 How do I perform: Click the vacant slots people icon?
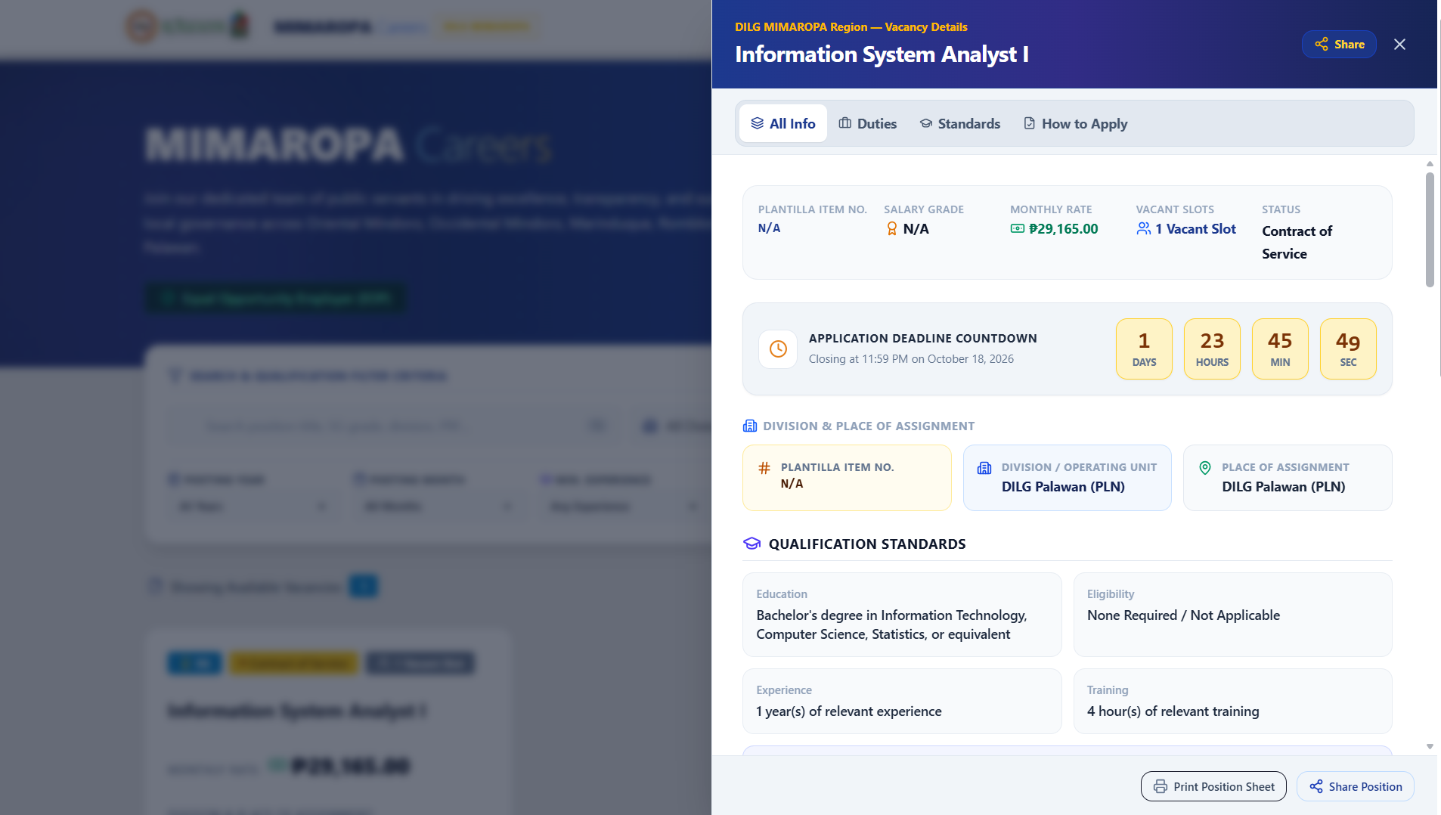(1143, 229)
